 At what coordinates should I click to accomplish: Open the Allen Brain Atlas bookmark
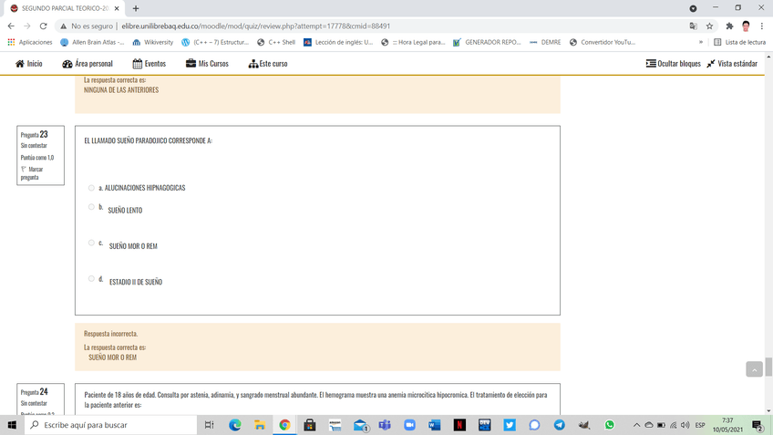(92, 43)
